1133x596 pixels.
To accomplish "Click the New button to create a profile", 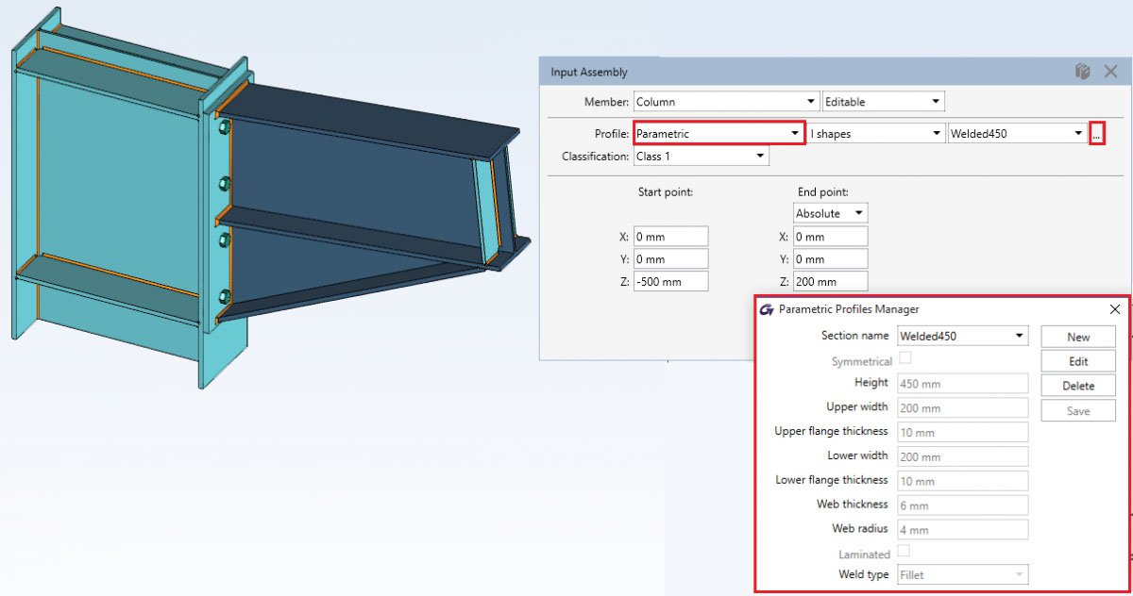I will click(x=1078, y=336).
